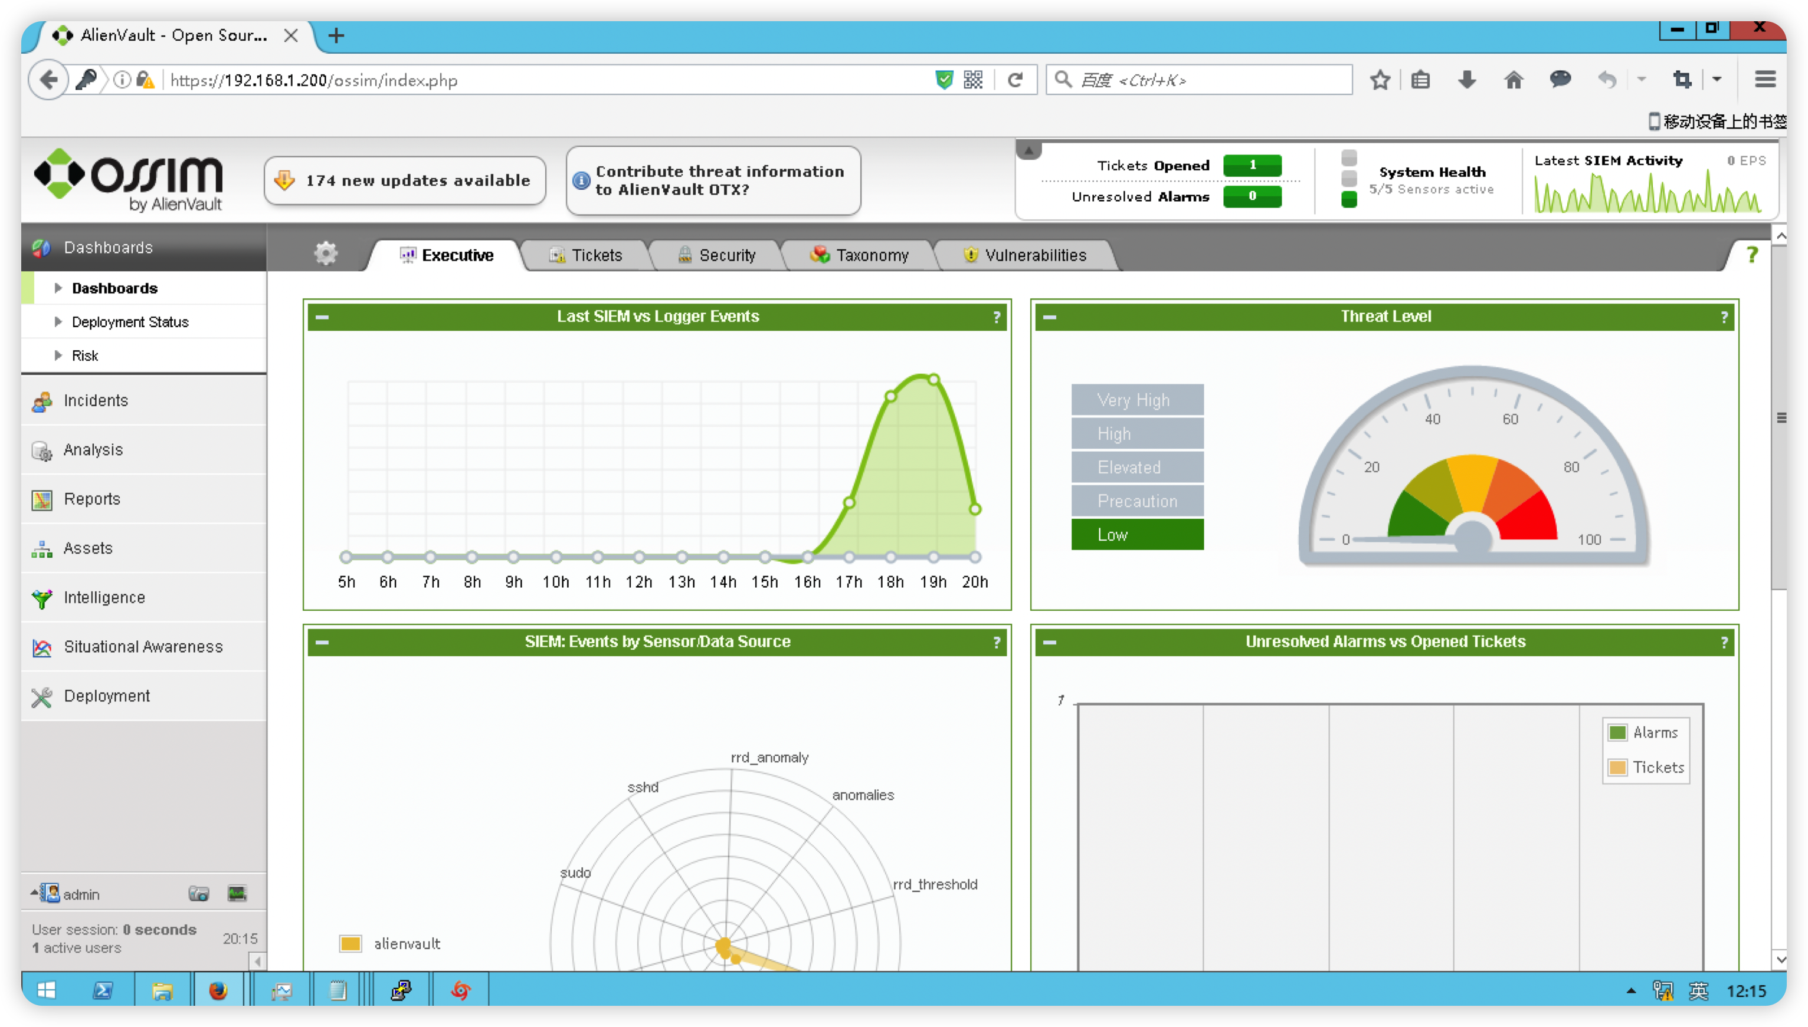
Task: Open File Explorer from the taskbar
Action: 162,990
